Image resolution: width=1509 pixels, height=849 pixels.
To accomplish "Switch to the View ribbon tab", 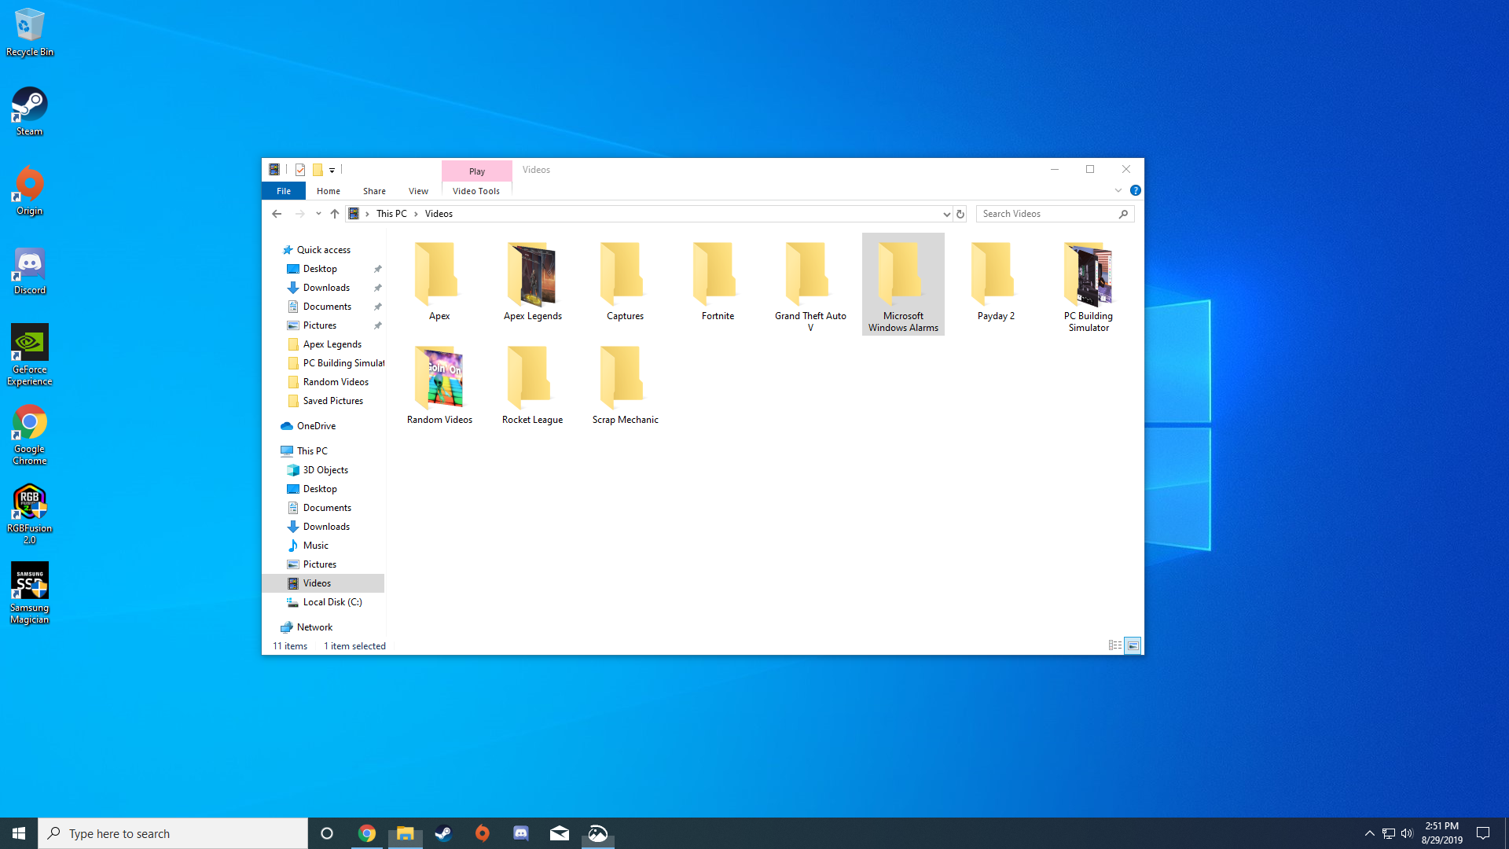I will pos(418,191).
